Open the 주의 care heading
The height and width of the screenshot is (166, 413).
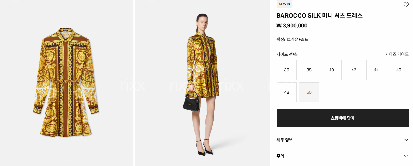[x=280, y=156]
